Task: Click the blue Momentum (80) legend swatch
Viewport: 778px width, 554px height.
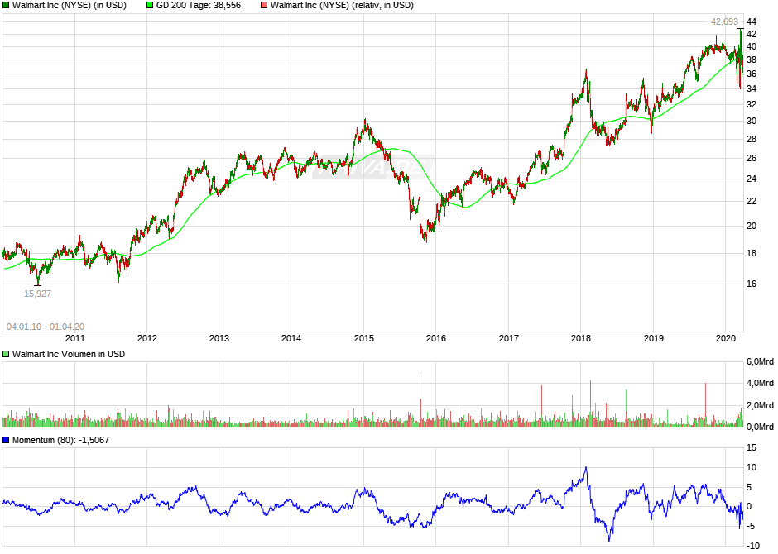Action: [x=6, y=440]
